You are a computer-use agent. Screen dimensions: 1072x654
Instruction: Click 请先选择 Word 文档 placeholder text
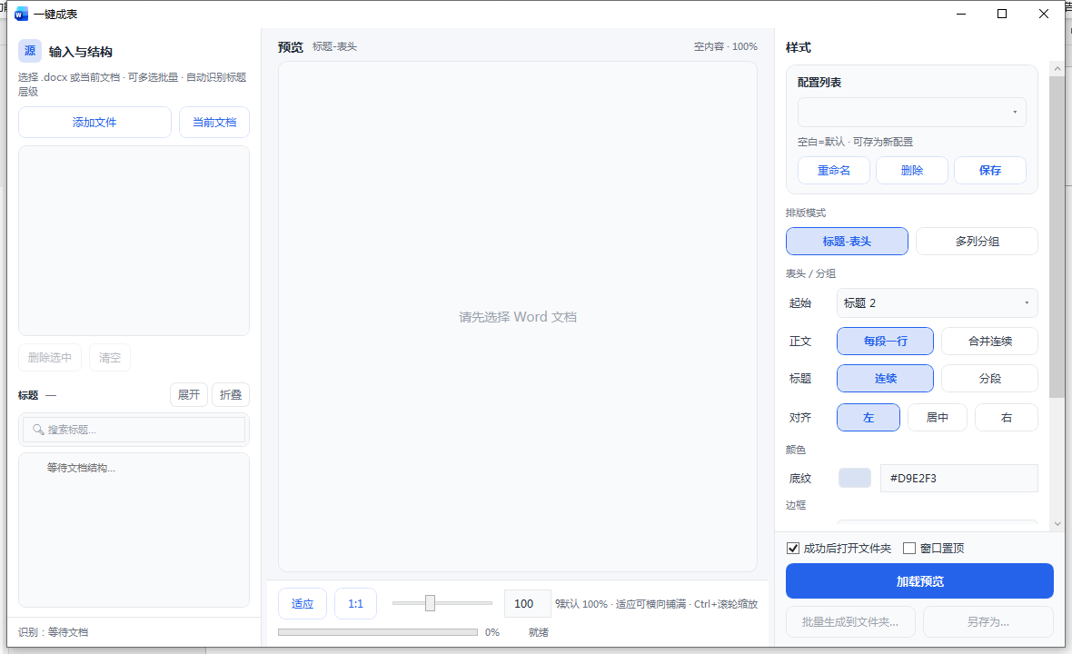point(518,317)
